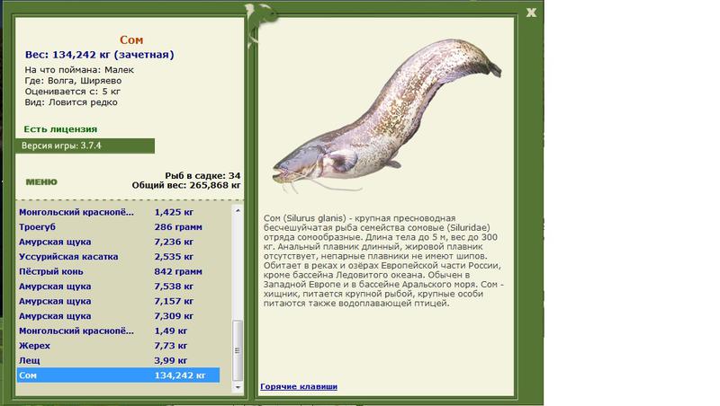
Task: Click the Сом title heading
Action: [x=131, y=40]
